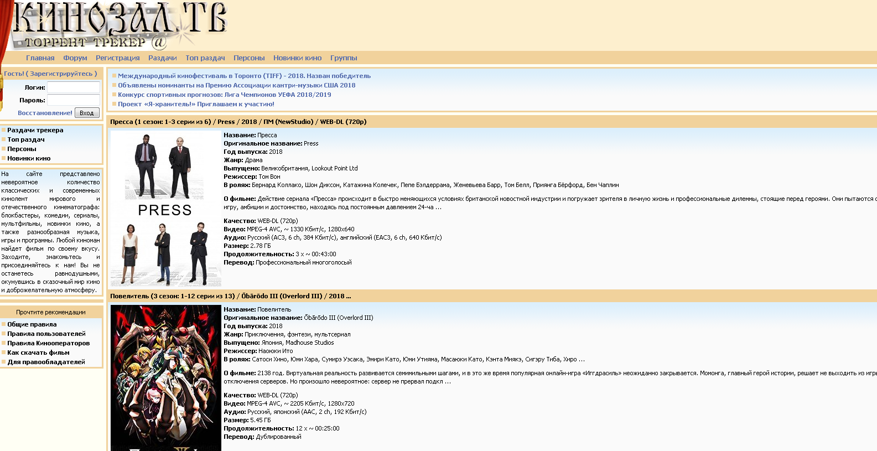The width and height of the screenshot is (877, 451).
Task: Open Правила пользователей link
Action: (46, 334)
